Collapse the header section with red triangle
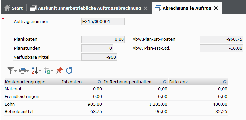This screenshot has width=246, height=120. coord(3,19)
